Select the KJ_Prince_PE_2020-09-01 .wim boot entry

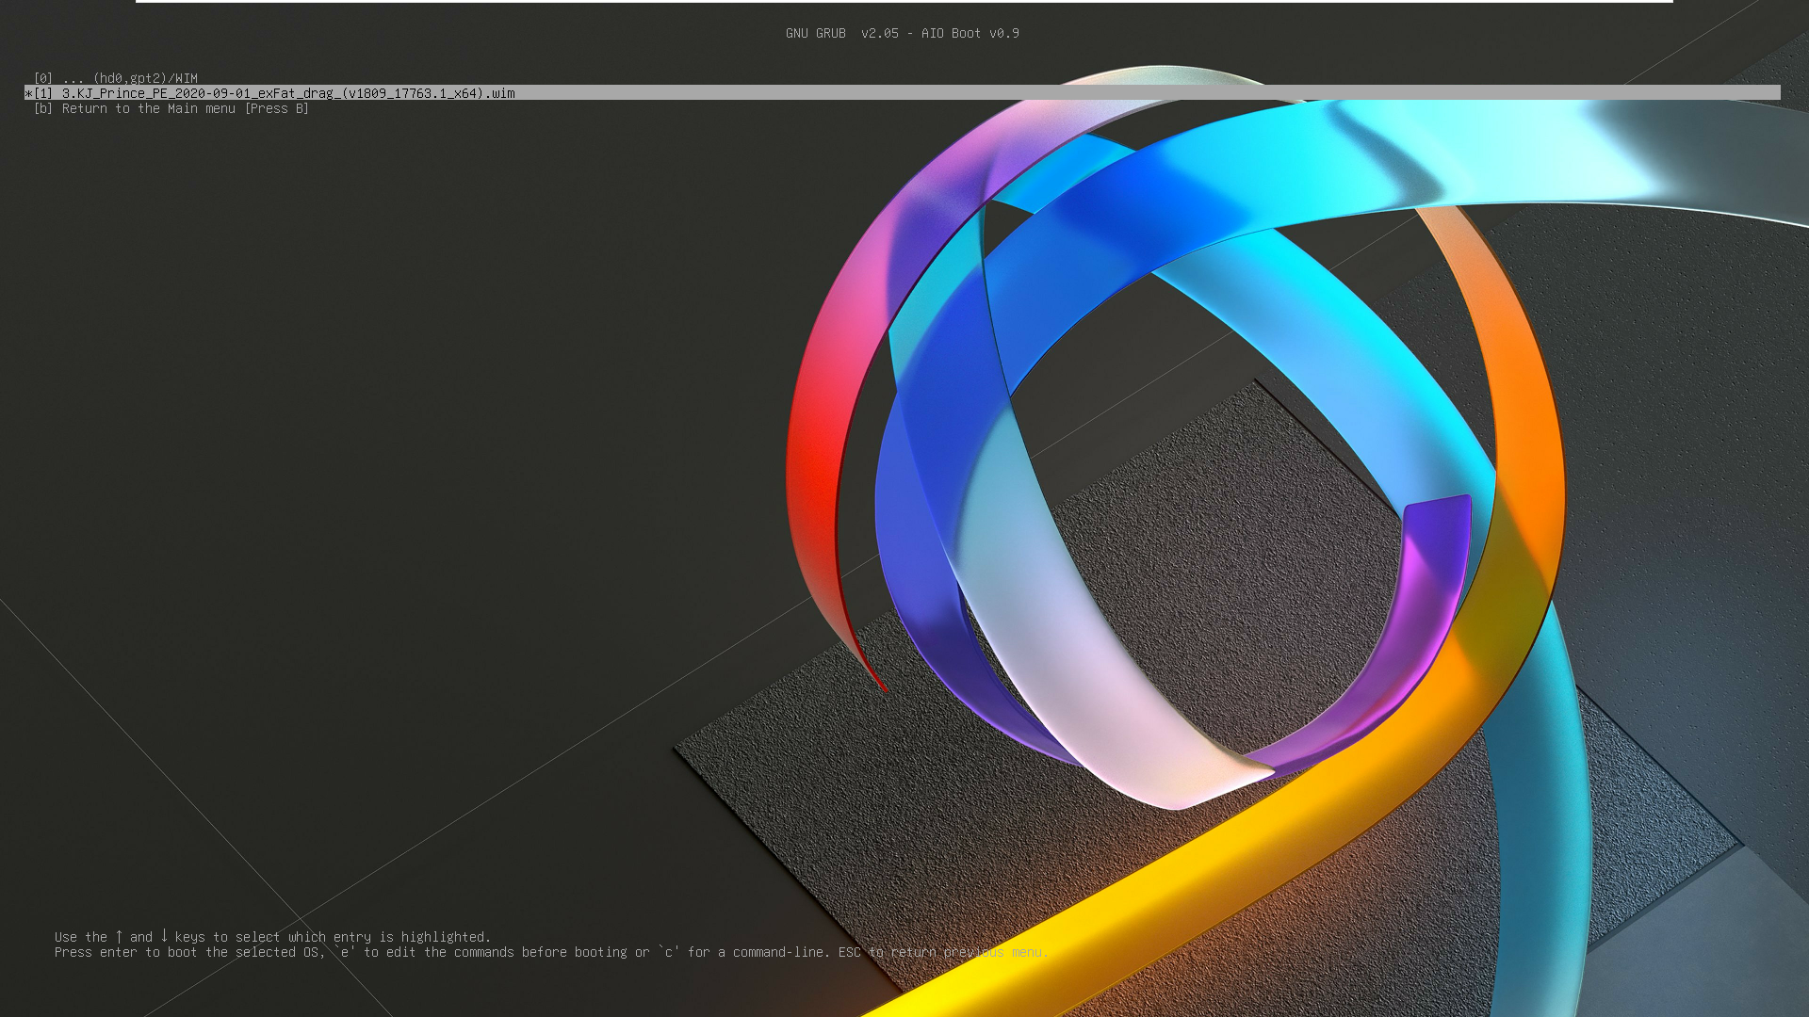tap(902, 93)
